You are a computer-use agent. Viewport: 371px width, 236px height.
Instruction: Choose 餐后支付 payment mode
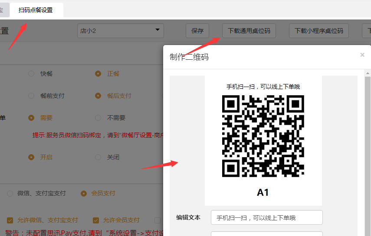click(98, 96)
